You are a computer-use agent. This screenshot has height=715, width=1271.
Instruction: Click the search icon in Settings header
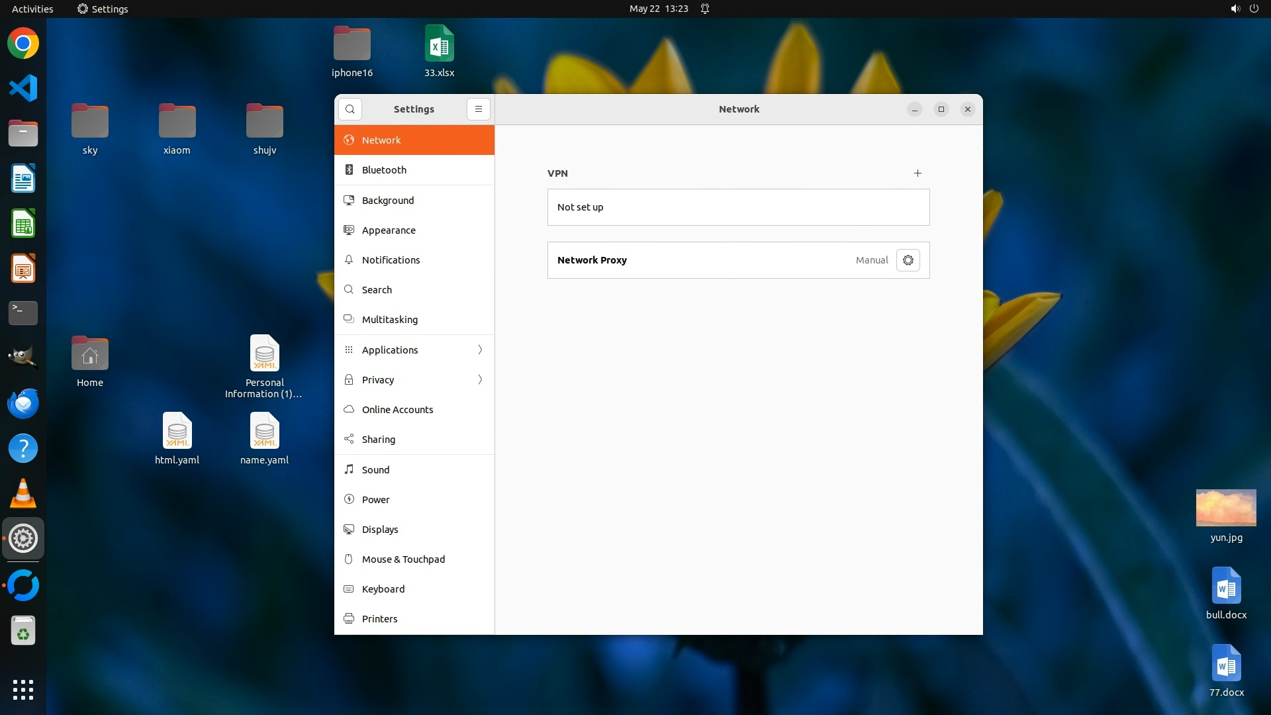[350, 109]
